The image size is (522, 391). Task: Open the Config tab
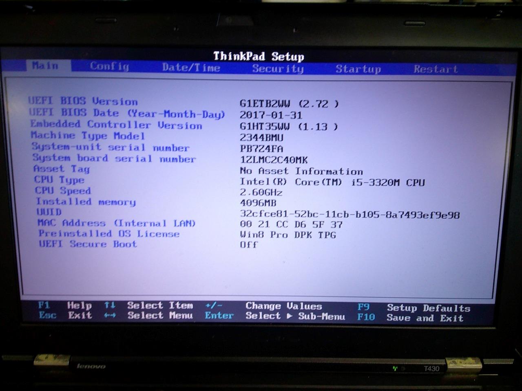pos(109,66)
